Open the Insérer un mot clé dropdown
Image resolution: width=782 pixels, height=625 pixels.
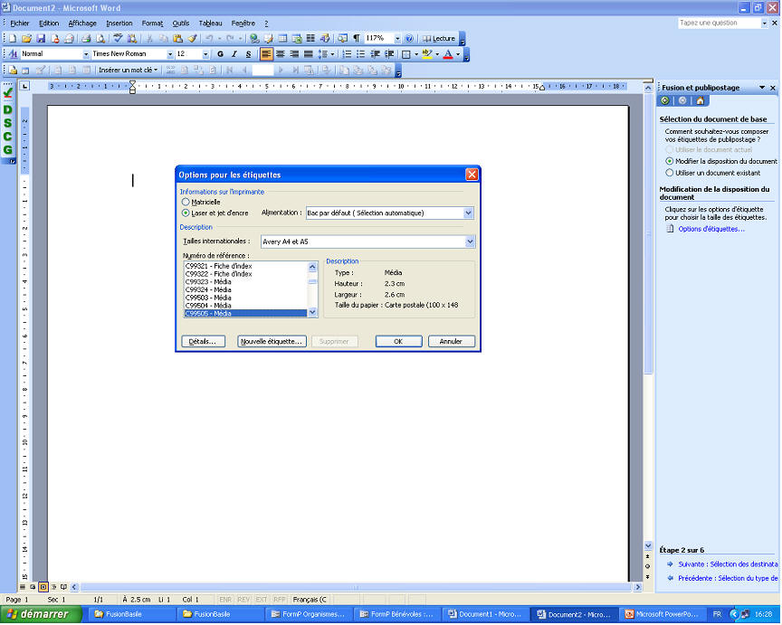click(x=129, y=71)
